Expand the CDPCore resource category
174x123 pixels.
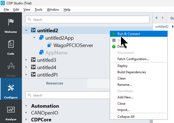(26, 119)
